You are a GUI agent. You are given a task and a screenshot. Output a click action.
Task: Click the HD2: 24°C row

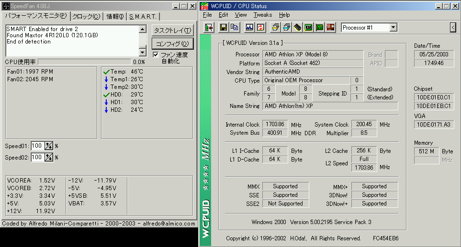(123, 110)
